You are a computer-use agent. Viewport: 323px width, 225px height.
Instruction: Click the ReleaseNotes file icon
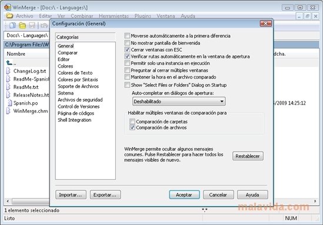(8, 95)
